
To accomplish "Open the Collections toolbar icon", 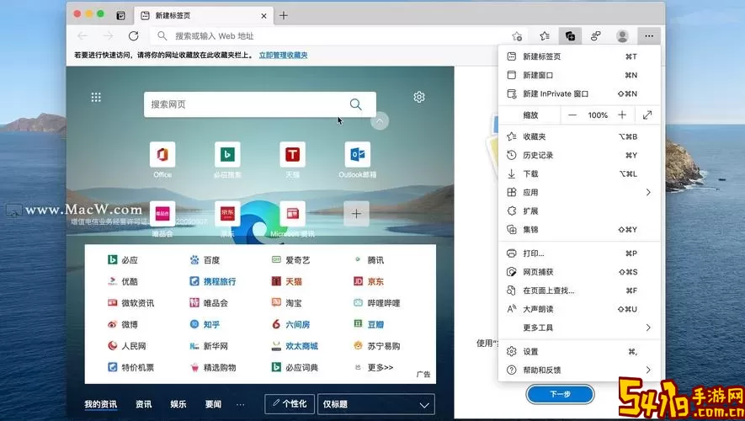I will tap(570, 36).
